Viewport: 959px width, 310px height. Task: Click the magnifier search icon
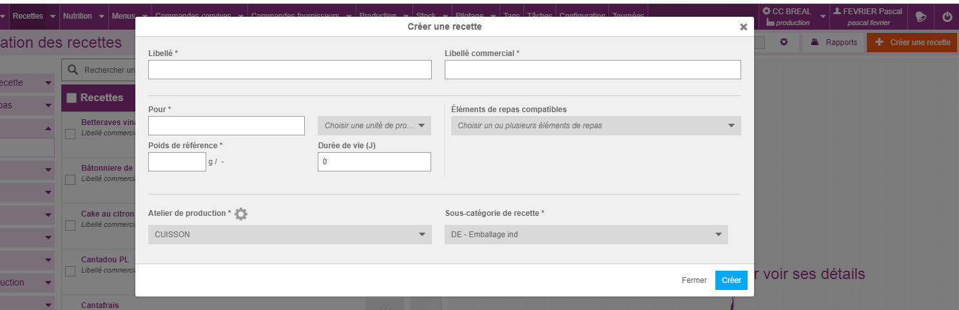(73, 70)
